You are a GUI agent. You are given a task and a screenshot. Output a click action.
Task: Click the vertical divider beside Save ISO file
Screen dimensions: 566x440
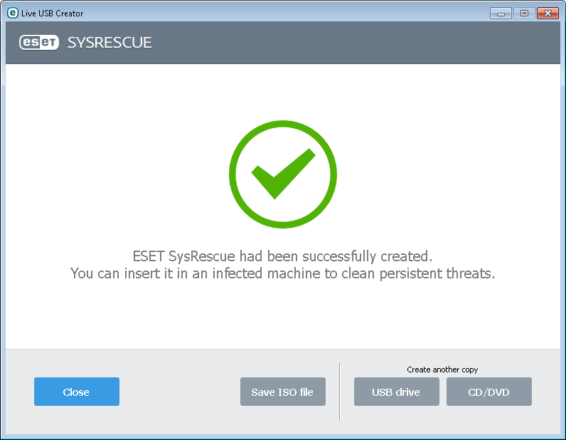point(340,392)
